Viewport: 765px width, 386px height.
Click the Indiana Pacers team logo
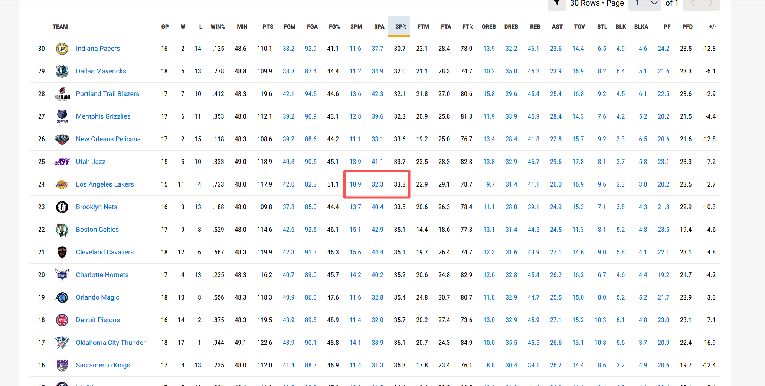pos(62,49)
